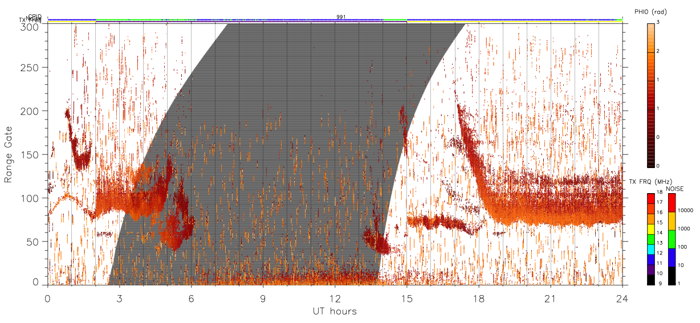Select the orange-red 16–17 MHz TX FRQ swatch

[x=650, y=208]
